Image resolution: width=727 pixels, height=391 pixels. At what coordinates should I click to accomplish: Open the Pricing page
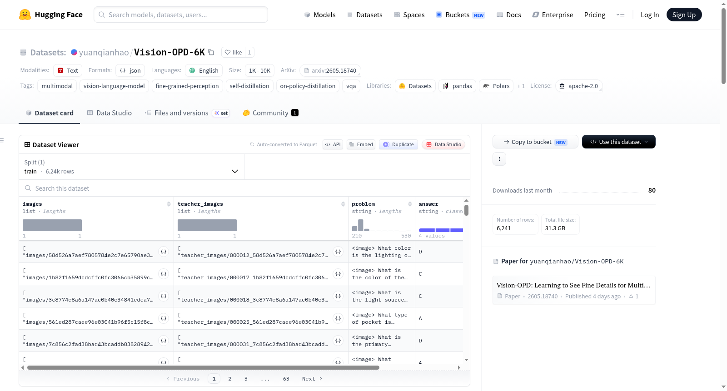(x=595, y=15)
